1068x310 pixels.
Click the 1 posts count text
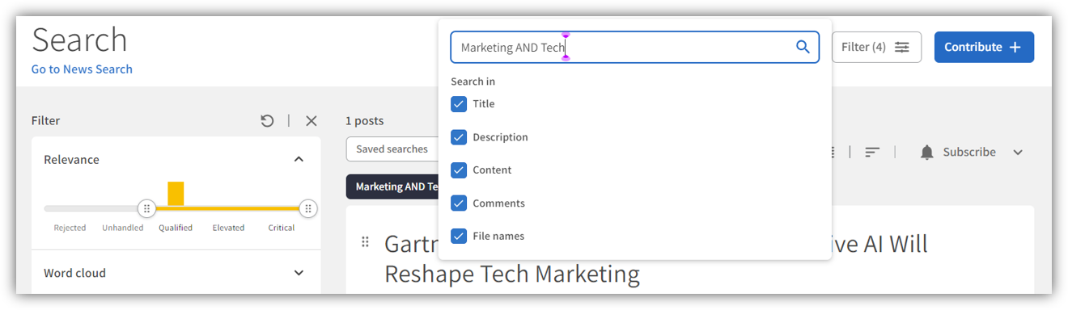pyautogui.click(x=364, y=120)
